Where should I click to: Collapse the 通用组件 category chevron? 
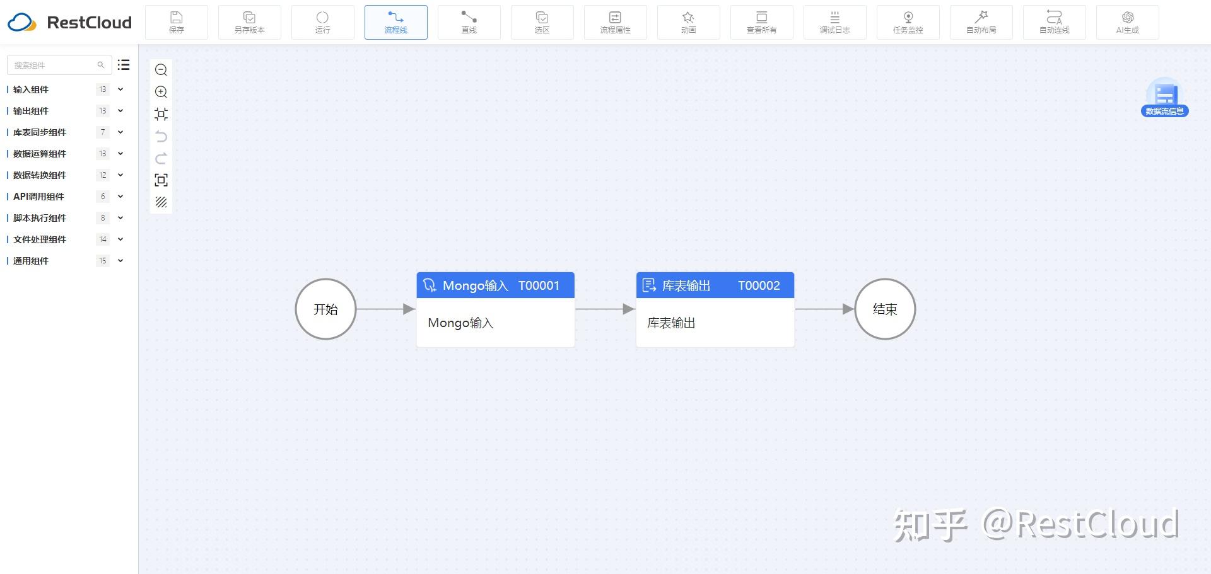(120, 260)
